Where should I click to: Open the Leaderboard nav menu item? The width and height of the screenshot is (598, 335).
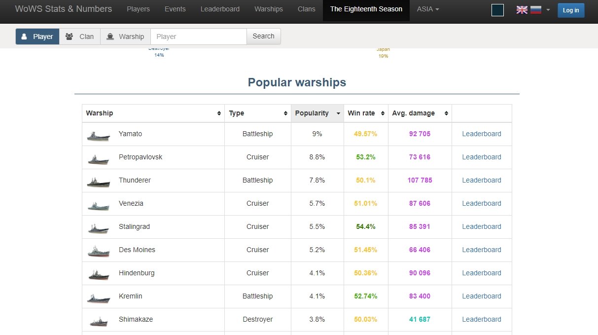(x=220, y=9)
